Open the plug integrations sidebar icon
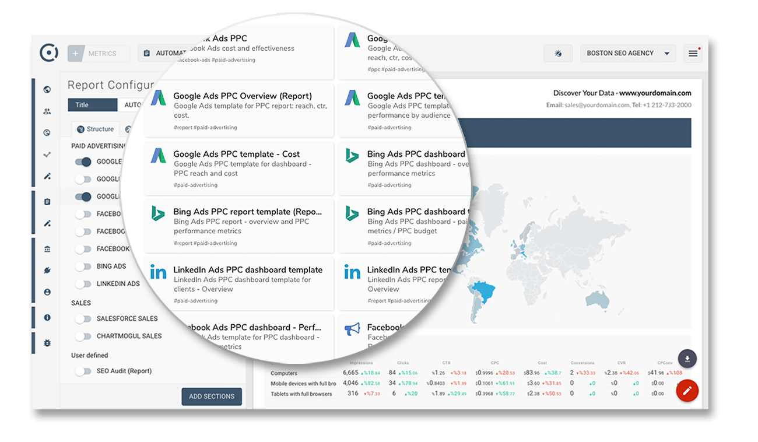Screen dimensions: 758x442 47,271
